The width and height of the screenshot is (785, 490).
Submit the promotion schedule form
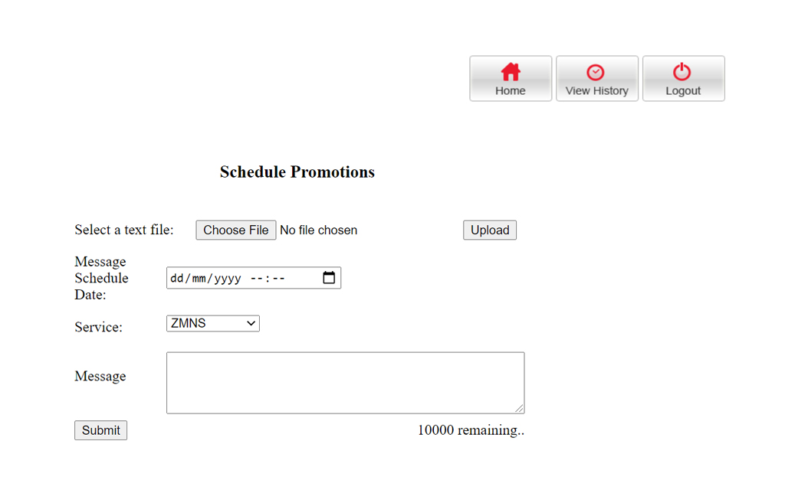pyautogui.click(x=100, y=430)
